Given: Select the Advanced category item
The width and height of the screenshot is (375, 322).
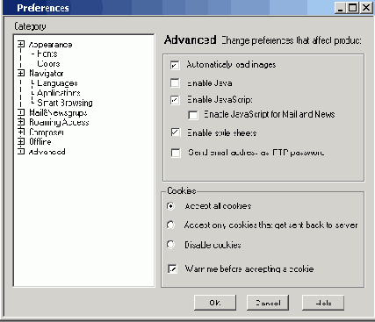Looking at the screenshot, I should pos(47,152).
